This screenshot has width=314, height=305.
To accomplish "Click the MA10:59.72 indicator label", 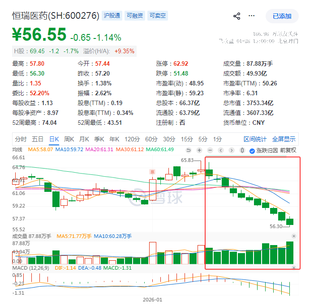I will tap(69, 149).
